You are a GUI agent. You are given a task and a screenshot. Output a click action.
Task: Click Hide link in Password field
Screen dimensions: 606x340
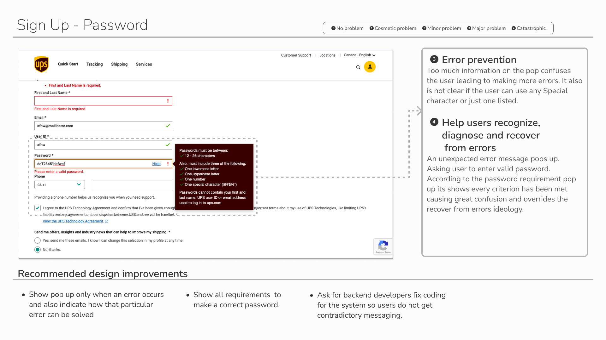tap(156, 164)
